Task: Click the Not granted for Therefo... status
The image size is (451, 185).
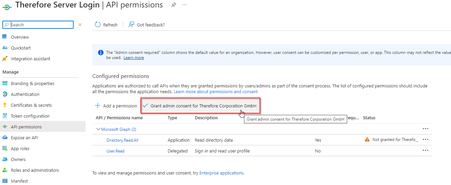Action: tap(395, 139)
